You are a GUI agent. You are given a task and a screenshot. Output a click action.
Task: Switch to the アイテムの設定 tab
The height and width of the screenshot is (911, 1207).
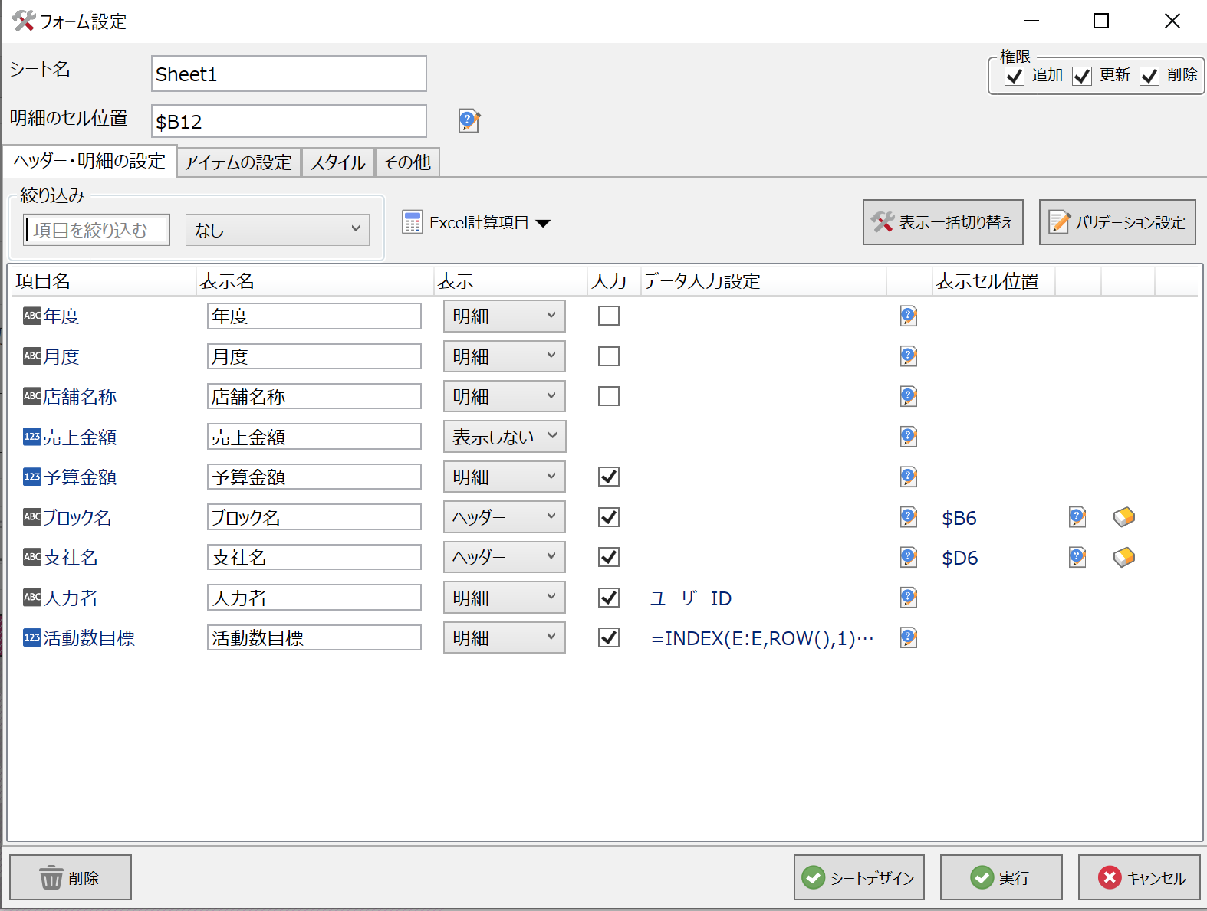pyautogui.click(x=238, y=162)
